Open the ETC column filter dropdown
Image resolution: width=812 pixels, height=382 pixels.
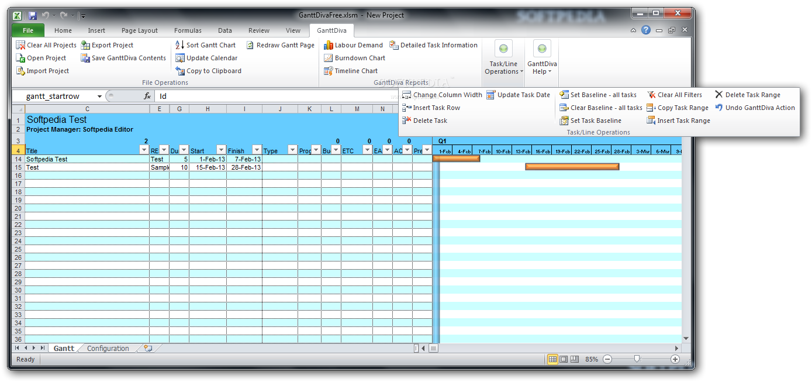366,150
